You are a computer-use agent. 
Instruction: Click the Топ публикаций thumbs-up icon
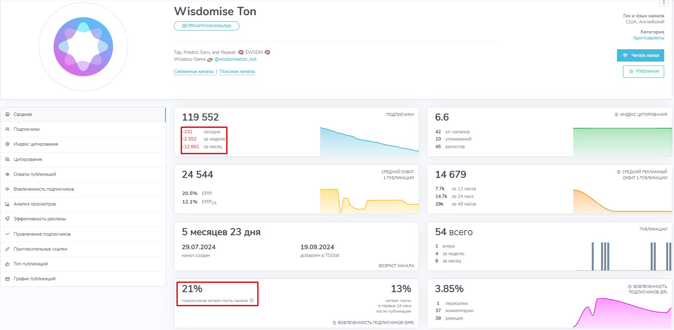(7, 264)
